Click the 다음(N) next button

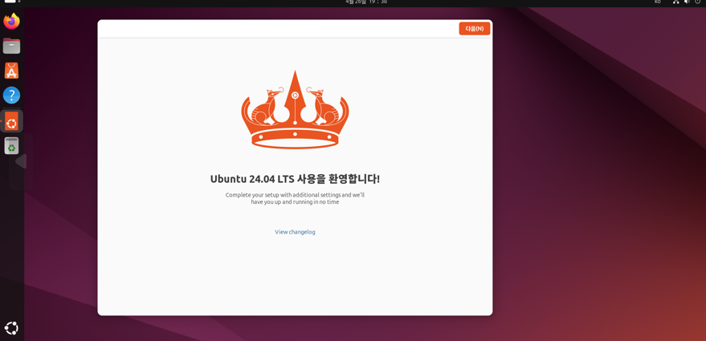[475, 28]
